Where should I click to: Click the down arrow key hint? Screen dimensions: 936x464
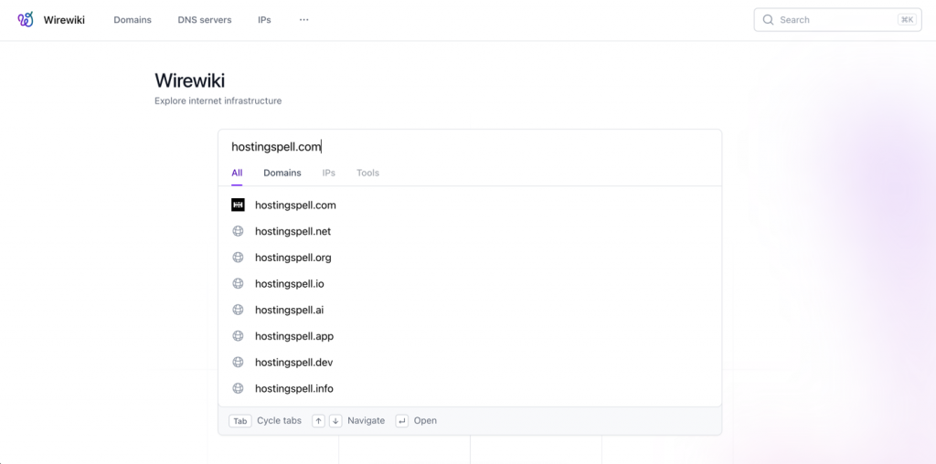point(335,421)
